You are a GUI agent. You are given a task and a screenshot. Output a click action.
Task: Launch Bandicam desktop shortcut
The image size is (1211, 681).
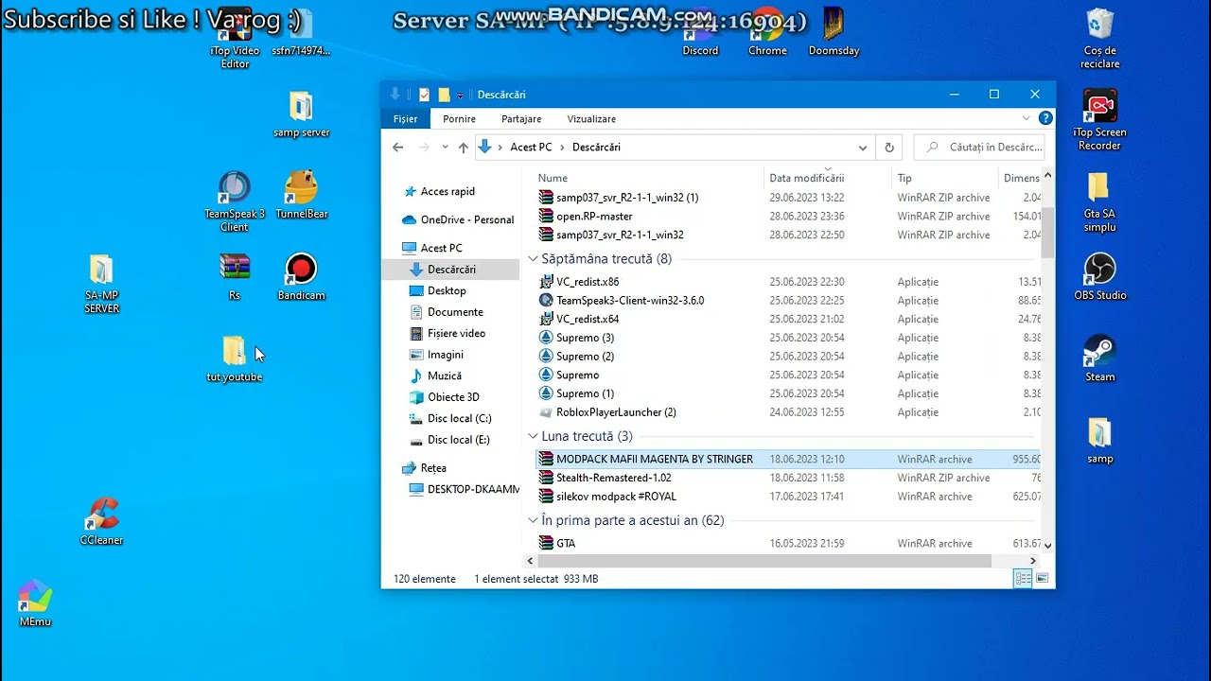point(301,276)
